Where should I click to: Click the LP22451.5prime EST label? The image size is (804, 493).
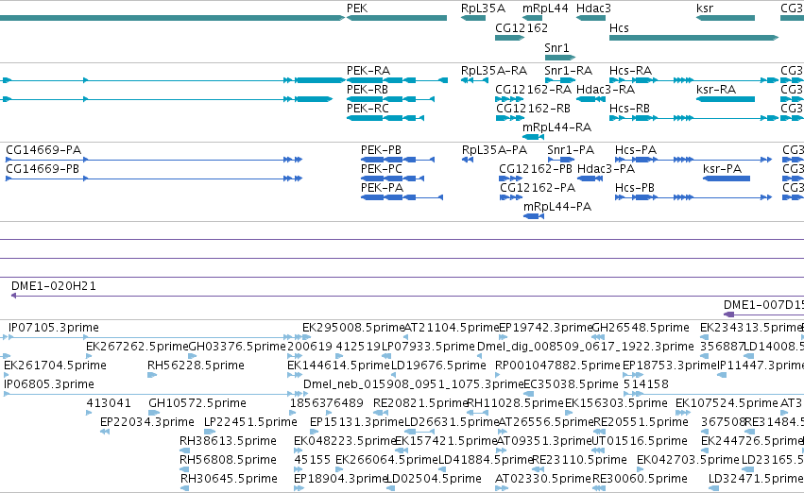coord(250,422)
